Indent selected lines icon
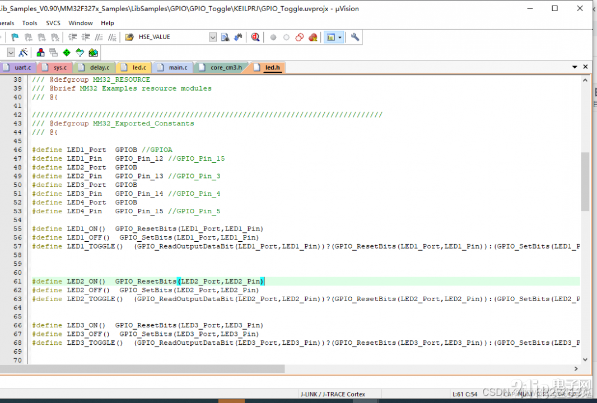 point(72,38)
